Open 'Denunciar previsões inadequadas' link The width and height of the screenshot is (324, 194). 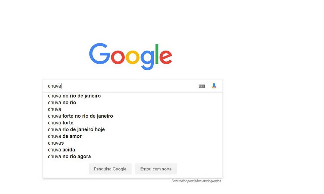coord(196,181)
